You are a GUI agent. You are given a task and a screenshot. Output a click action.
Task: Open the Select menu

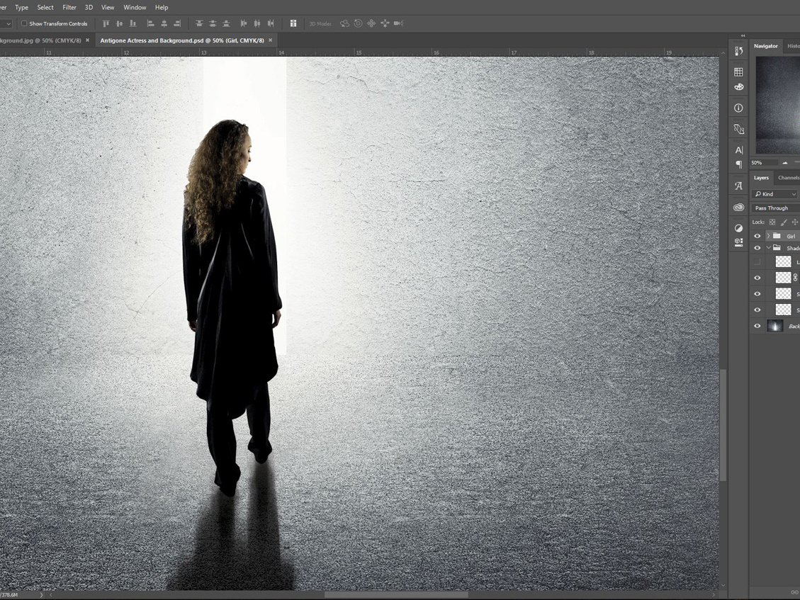[45, 7]
